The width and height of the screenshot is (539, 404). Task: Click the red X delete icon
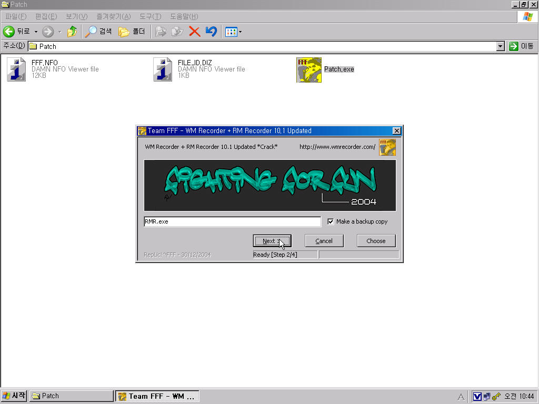pyautogui.click(x=194, y=32)
